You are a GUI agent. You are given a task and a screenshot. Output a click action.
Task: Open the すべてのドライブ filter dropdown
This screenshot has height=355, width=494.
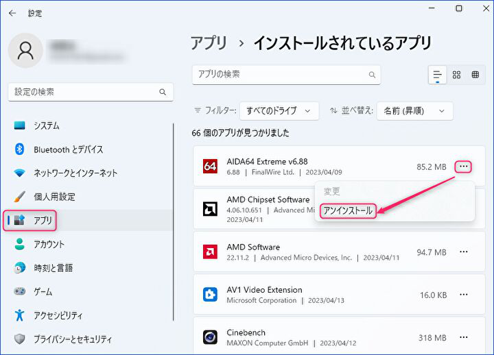coord(279,111)
